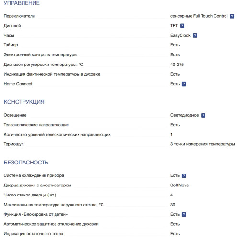Click the 3 точки измерения температуры value
This screenshot has width=237, height=239.
click(x=203, y=144)
